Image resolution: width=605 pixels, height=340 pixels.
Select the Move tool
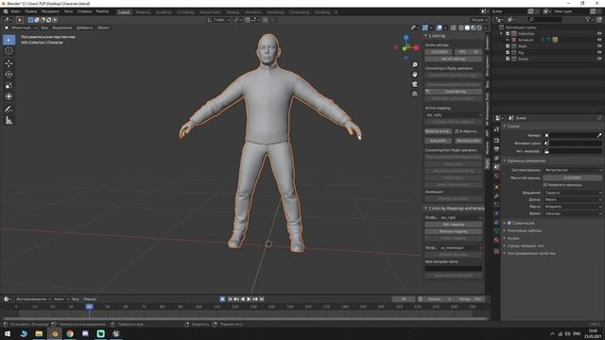(9, 63)
